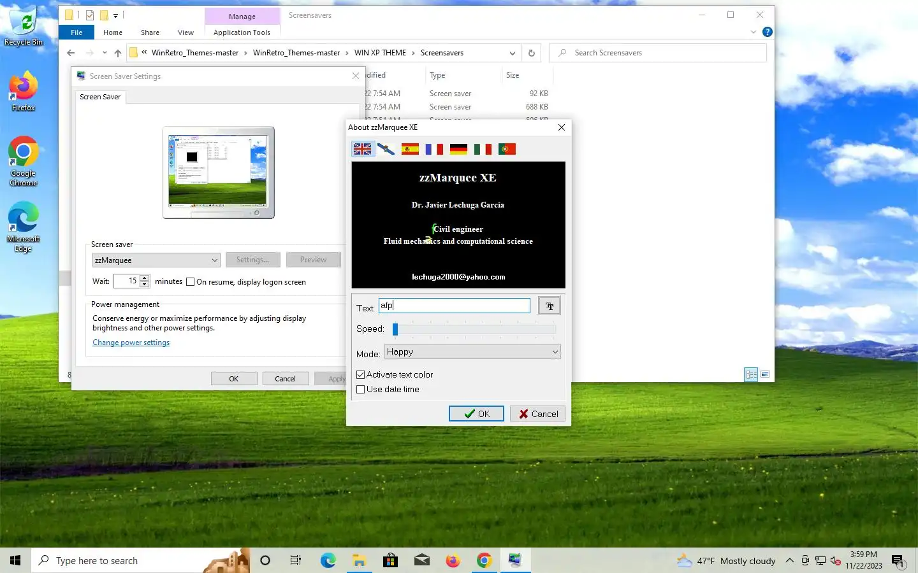Click the Speed slider handle

tap(395, 329)
